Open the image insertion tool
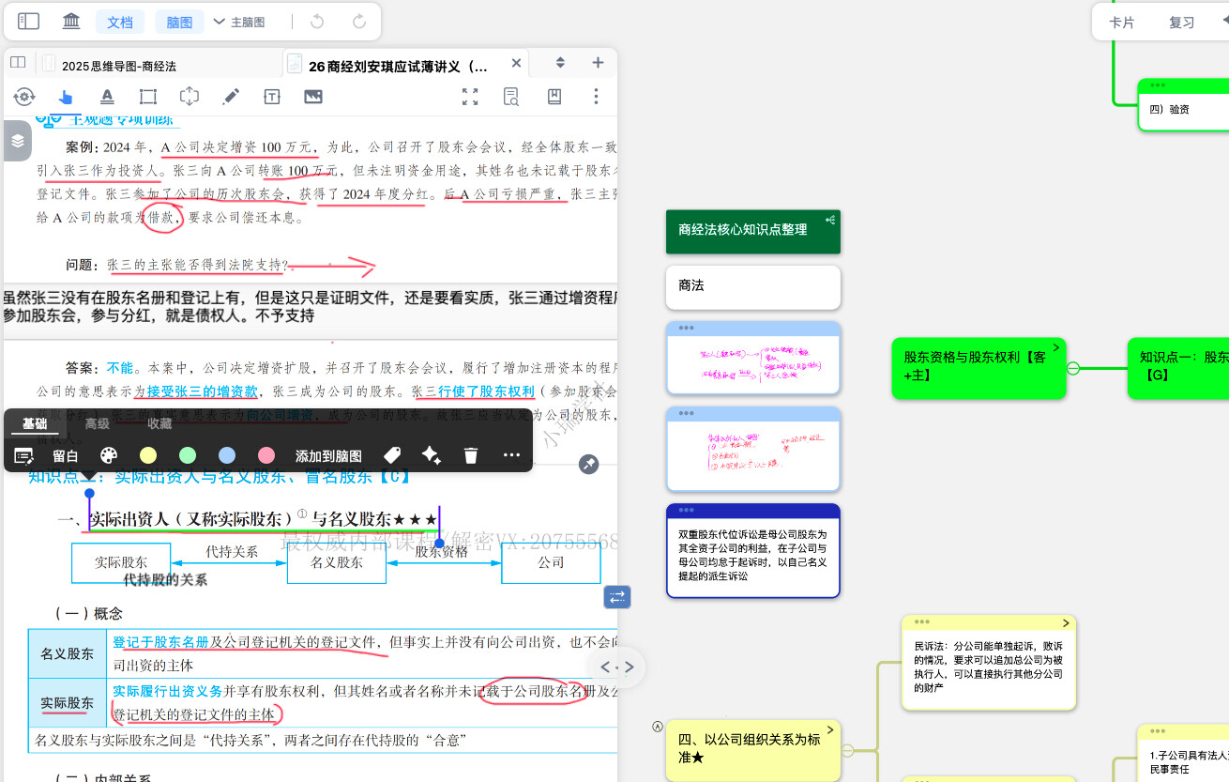1229x782 pixels. [312, 96]
